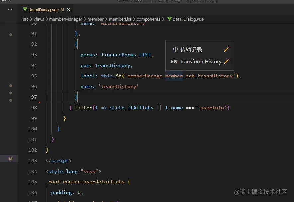Click the i18n key 'memberManage.member.tab.transHistory'
Viewport: 294px width, 202px height.
180,76
